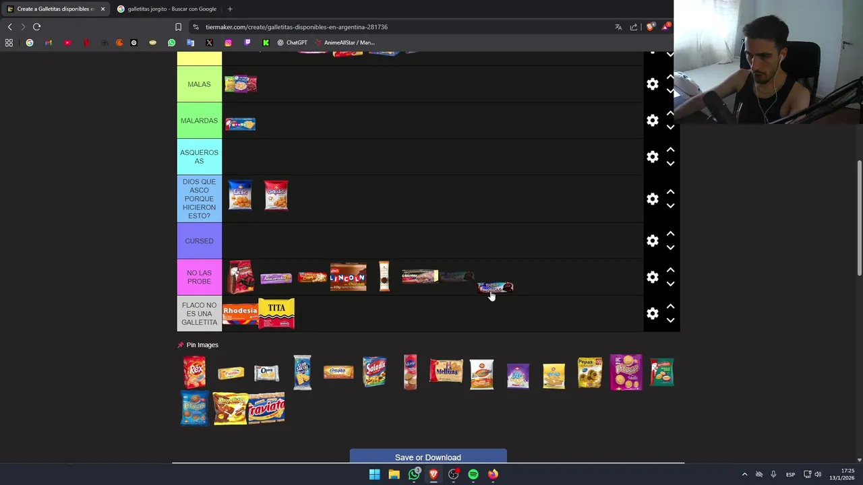The width and height of the screenshot is (863, 485).
Task: Open WhatsApp bookmark in bookmarks bar
Action: pyautogui.click(x=171, y=42)
